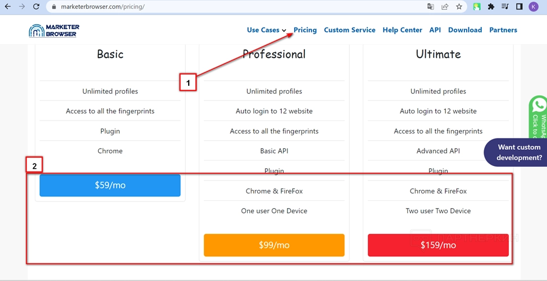This screenshot has width=547, height=281.
Task: Click the Marketer Browser logo
Action: pos(54,30)
